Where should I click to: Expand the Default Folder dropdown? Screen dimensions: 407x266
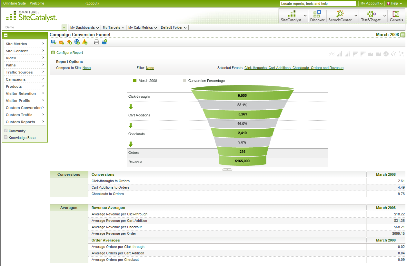point(174,27)
